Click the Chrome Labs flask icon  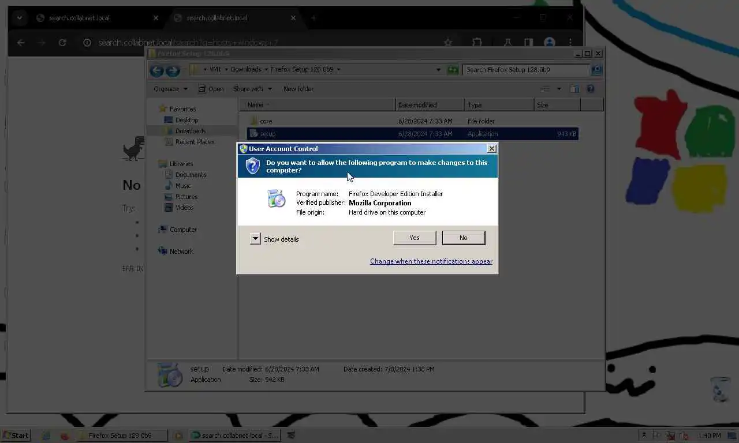click(x=508, y=43)
